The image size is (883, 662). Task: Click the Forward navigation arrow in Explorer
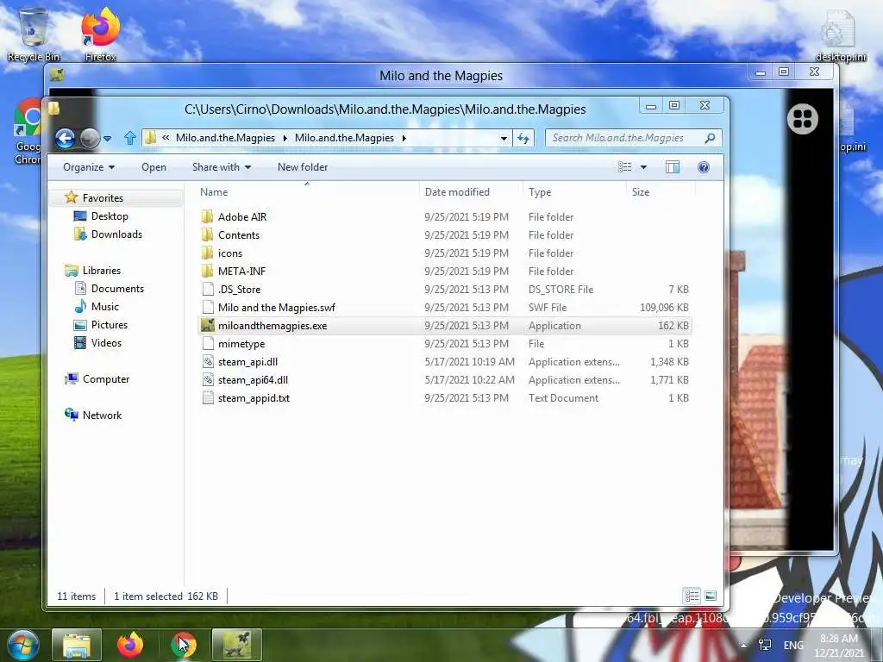coord(90,138)
